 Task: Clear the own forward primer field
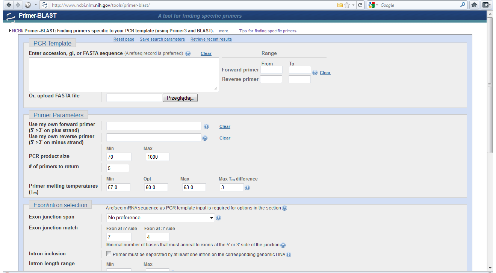tap(225, 126)
